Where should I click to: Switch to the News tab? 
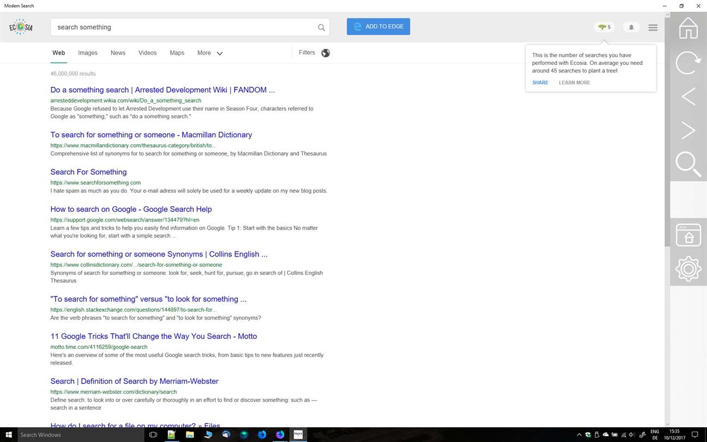(x=118, y=53)
